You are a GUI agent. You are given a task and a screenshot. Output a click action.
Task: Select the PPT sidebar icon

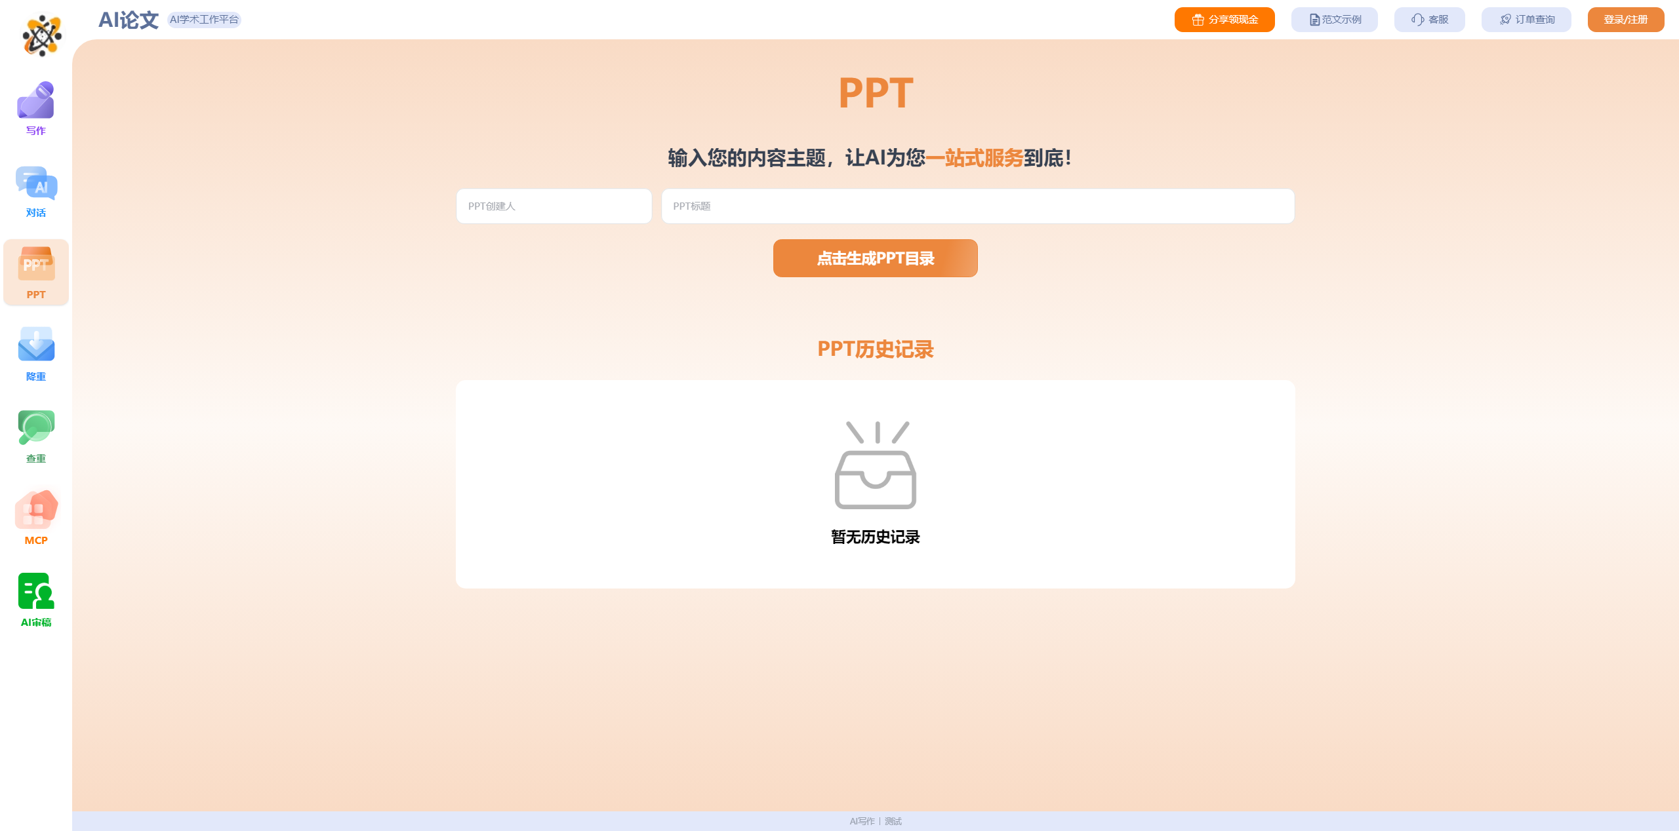36,273
